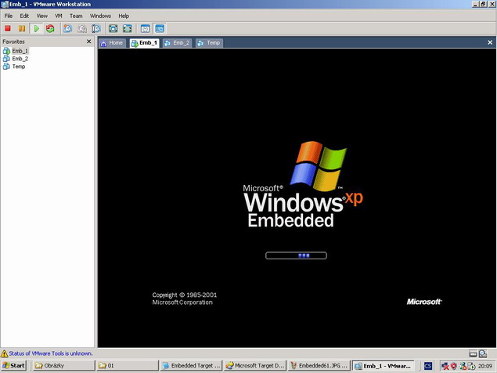Click the Full Screen toolbar icon
This screenshot has width=497, height=373.
(x=113, y=28)
